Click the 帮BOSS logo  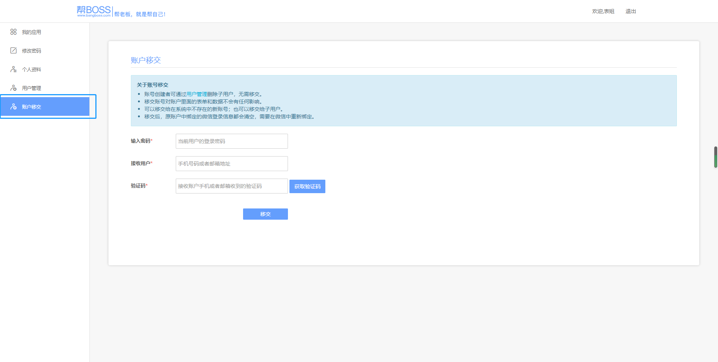94,11
